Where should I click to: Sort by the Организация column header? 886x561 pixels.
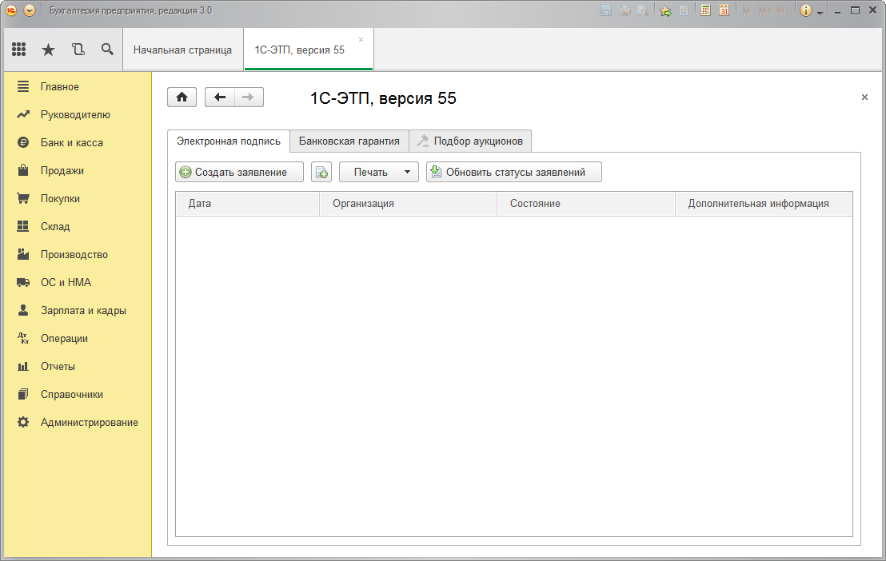408,204
